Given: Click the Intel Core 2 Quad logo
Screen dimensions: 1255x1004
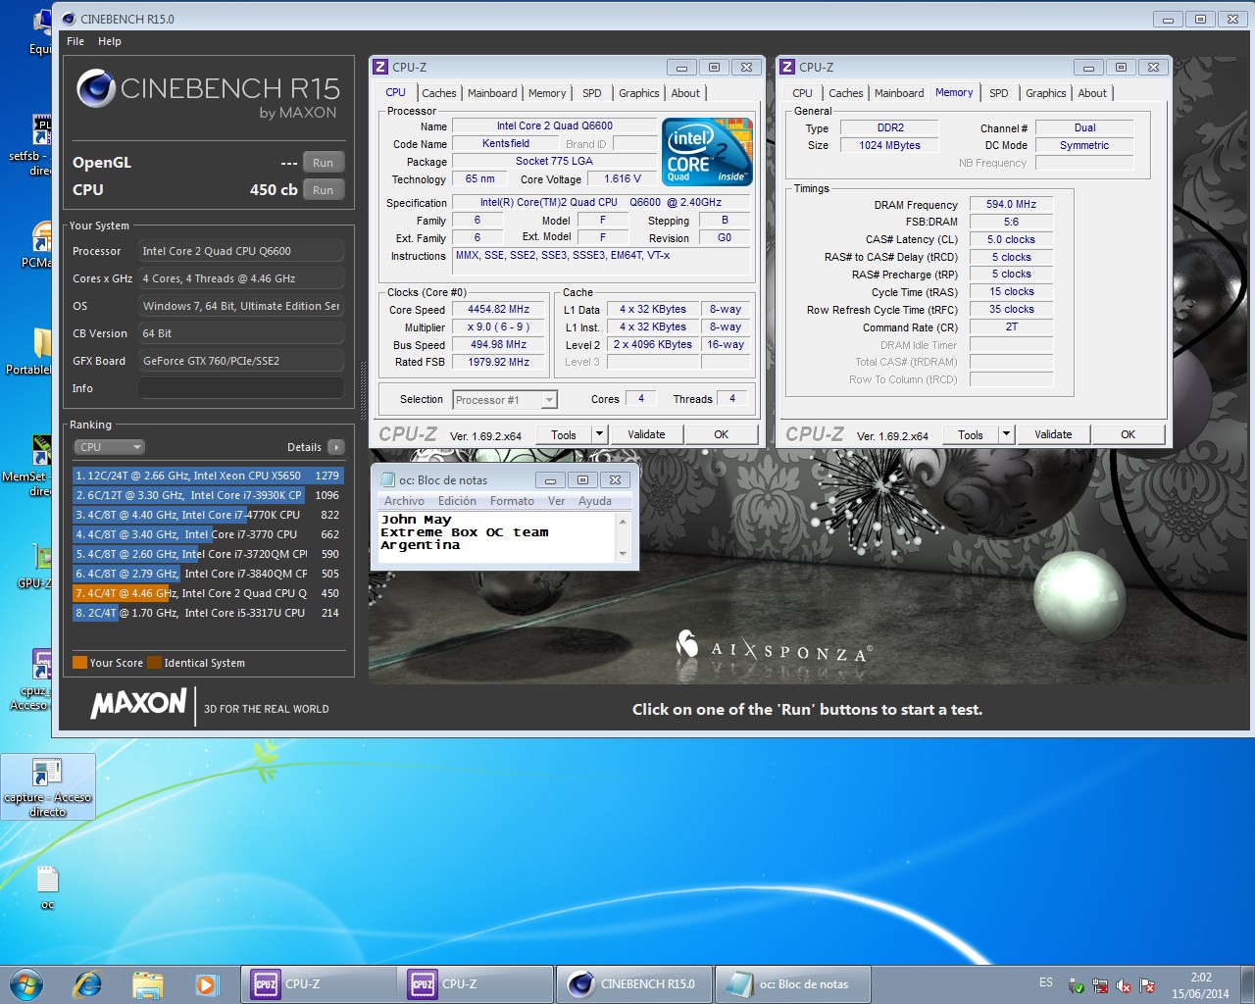Looking at the screenshot, I should 707,152.
